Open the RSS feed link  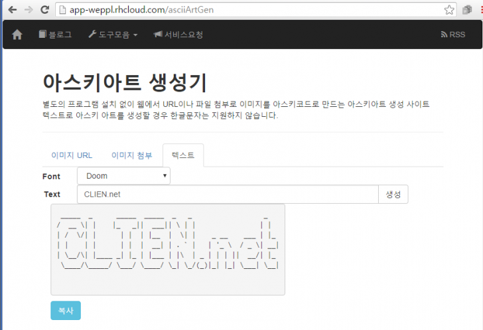tap(453, 35)
